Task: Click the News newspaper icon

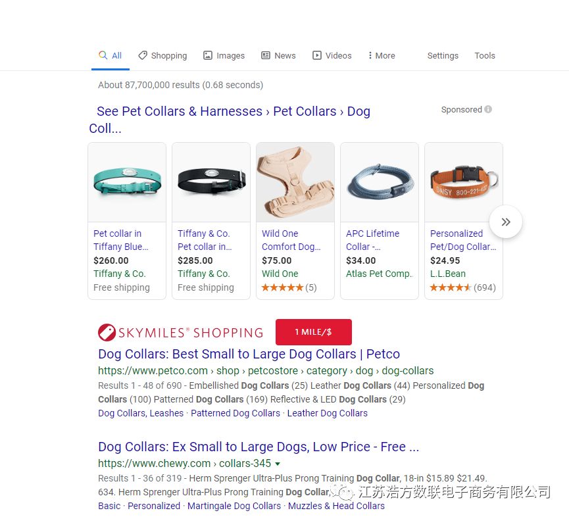Action: click(266, 55)
